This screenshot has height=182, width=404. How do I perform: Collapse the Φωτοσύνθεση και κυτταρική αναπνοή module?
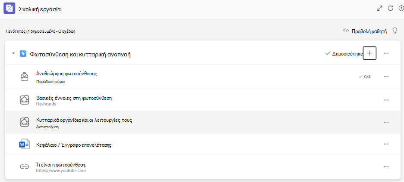(13, 53)
